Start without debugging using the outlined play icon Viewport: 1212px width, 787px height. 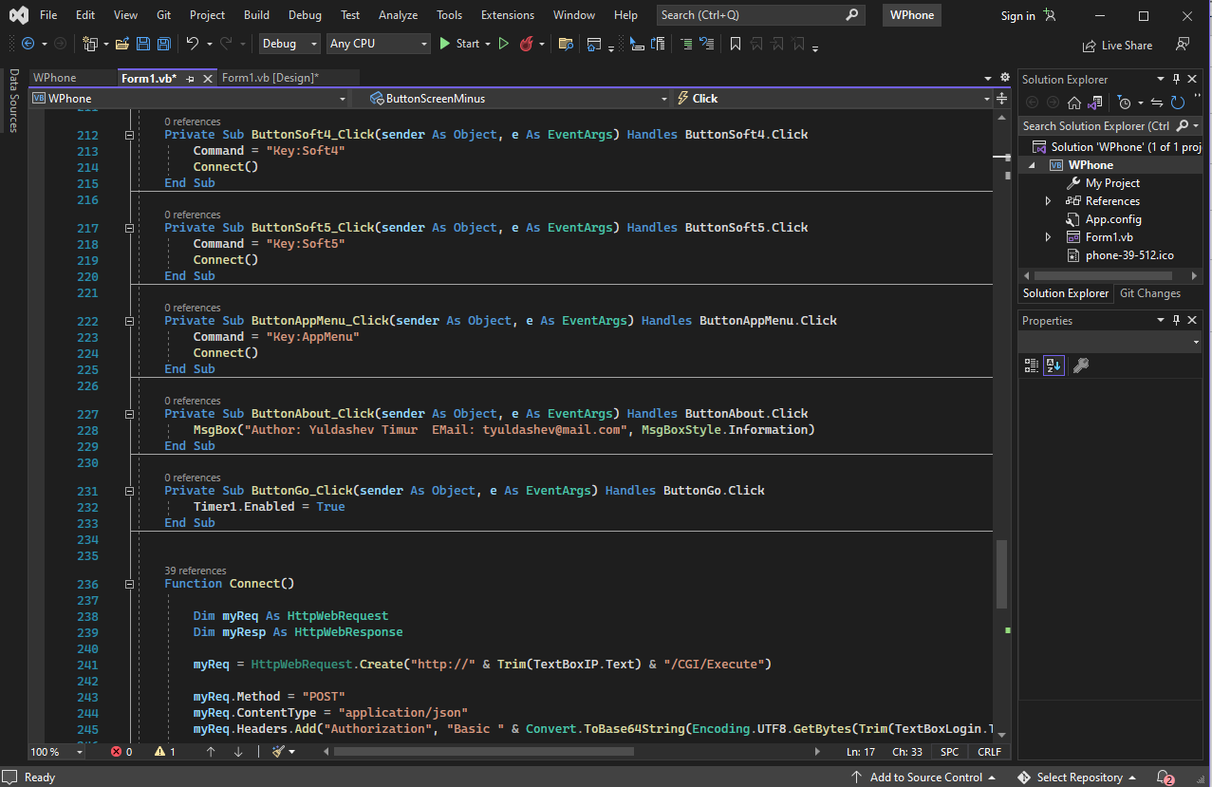coord(504,44)
